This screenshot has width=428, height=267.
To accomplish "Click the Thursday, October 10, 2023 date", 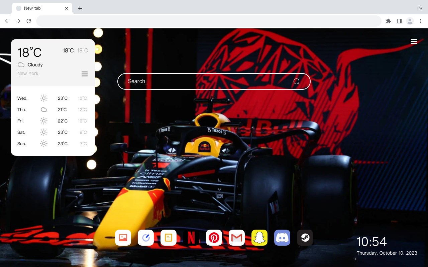I will (387, 253).
